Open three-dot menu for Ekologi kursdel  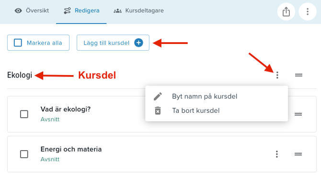point(277,75)
